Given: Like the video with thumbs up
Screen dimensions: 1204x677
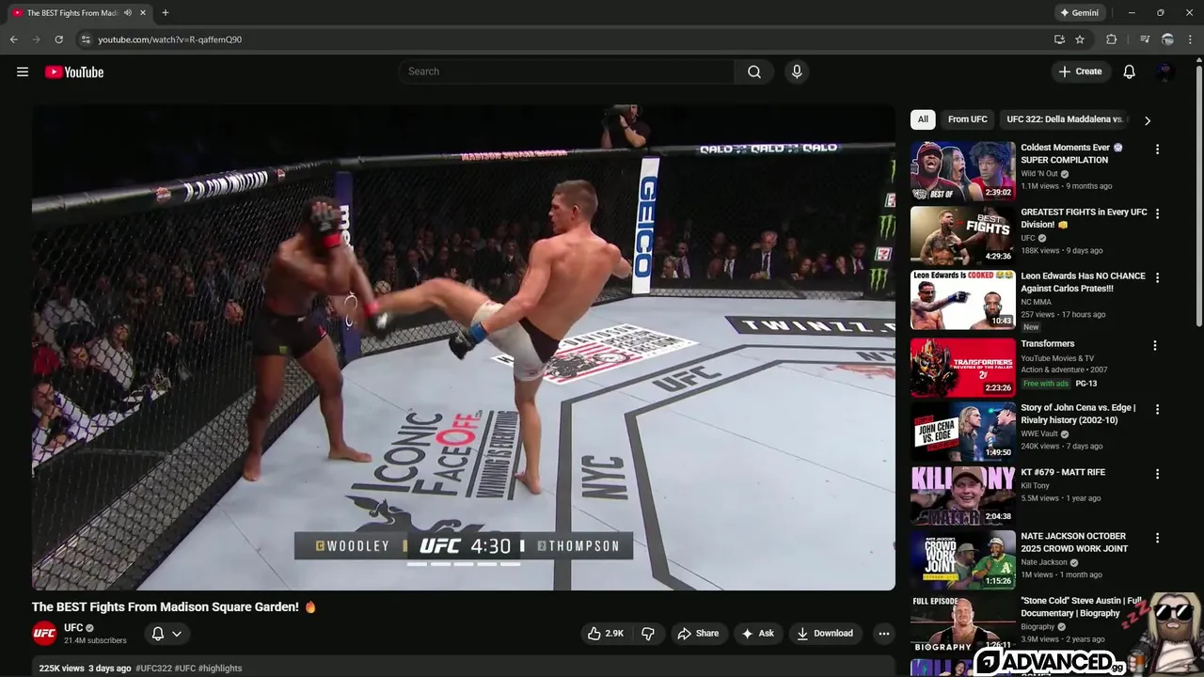Looking at the screenshot, I should pos(606,634).
